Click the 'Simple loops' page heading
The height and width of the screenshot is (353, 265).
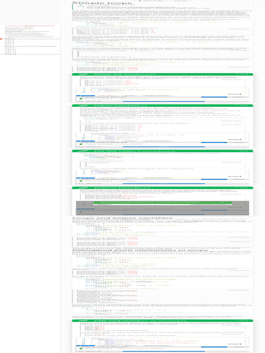click(102, 3)
